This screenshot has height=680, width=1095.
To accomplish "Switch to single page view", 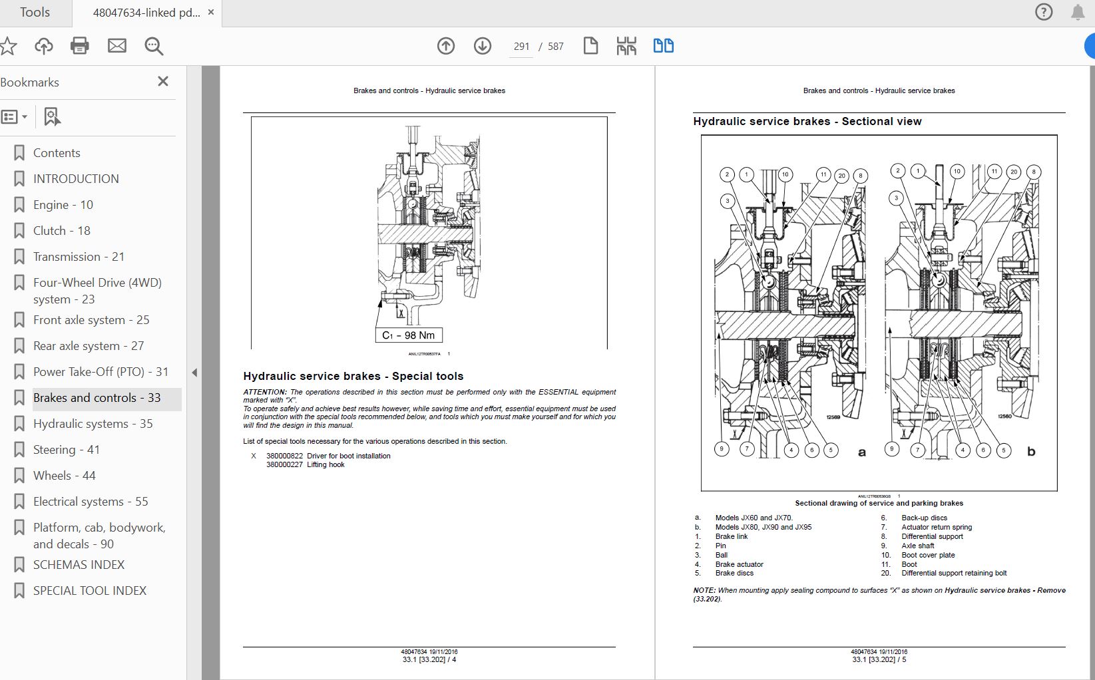I will tap(590, 46).
